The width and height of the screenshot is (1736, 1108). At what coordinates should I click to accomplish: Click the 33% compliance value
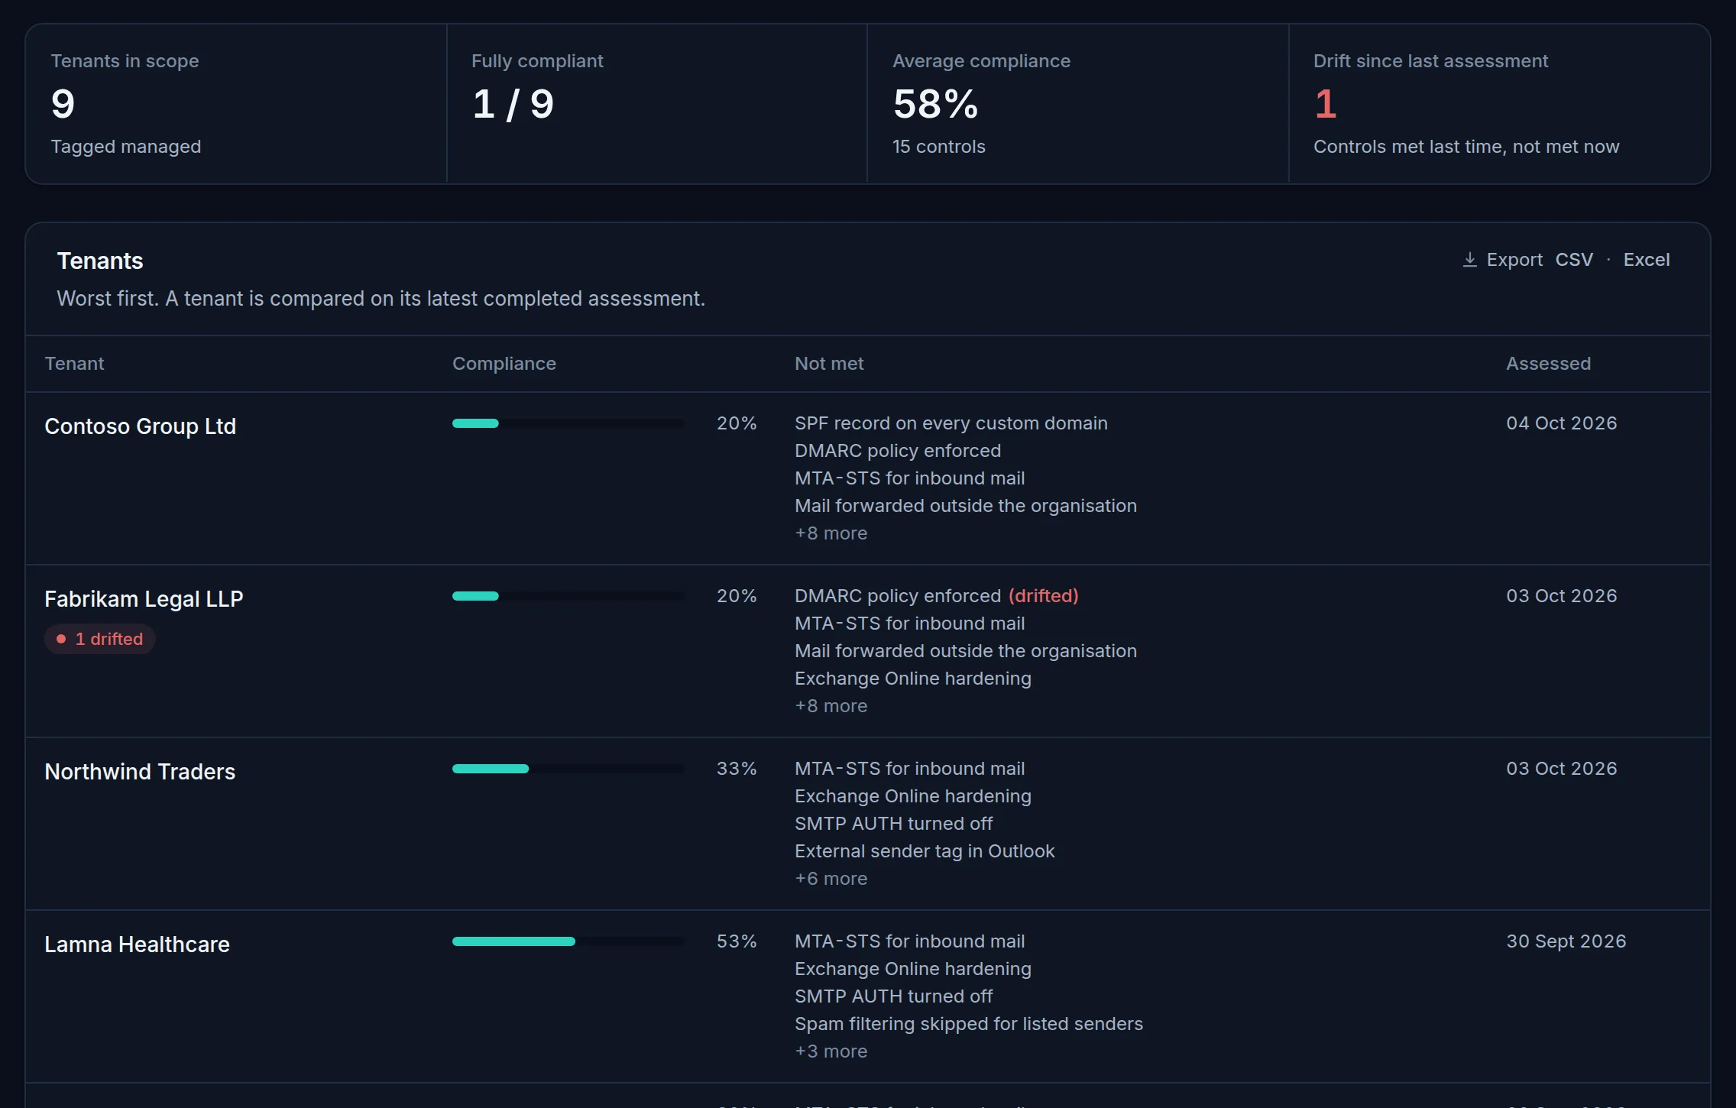(736, 769)
